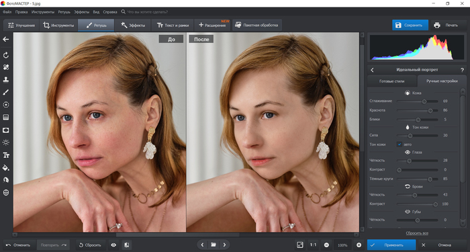Go to previous photo with left chevron

click(x=202, y=245)
